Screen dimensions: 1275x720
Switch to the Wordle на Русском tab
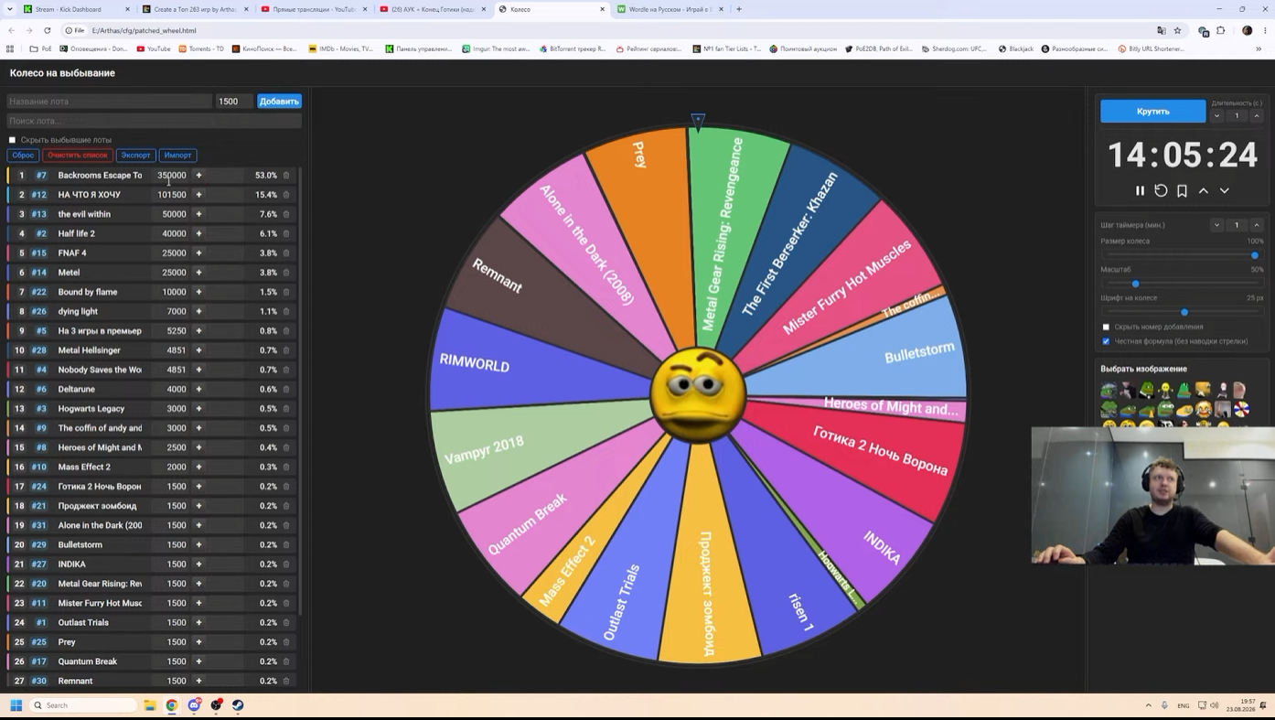point(670,9)
